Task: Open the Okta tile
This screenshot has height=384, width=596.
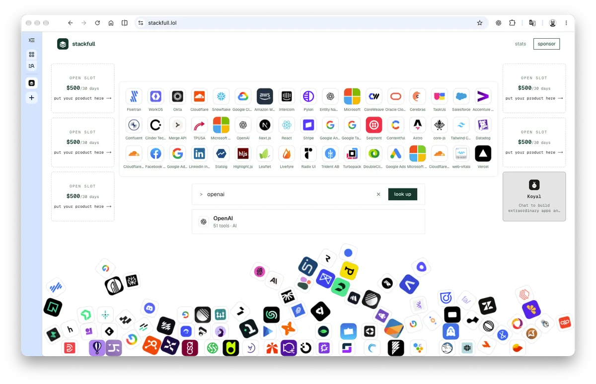Action: pos(177,96)
